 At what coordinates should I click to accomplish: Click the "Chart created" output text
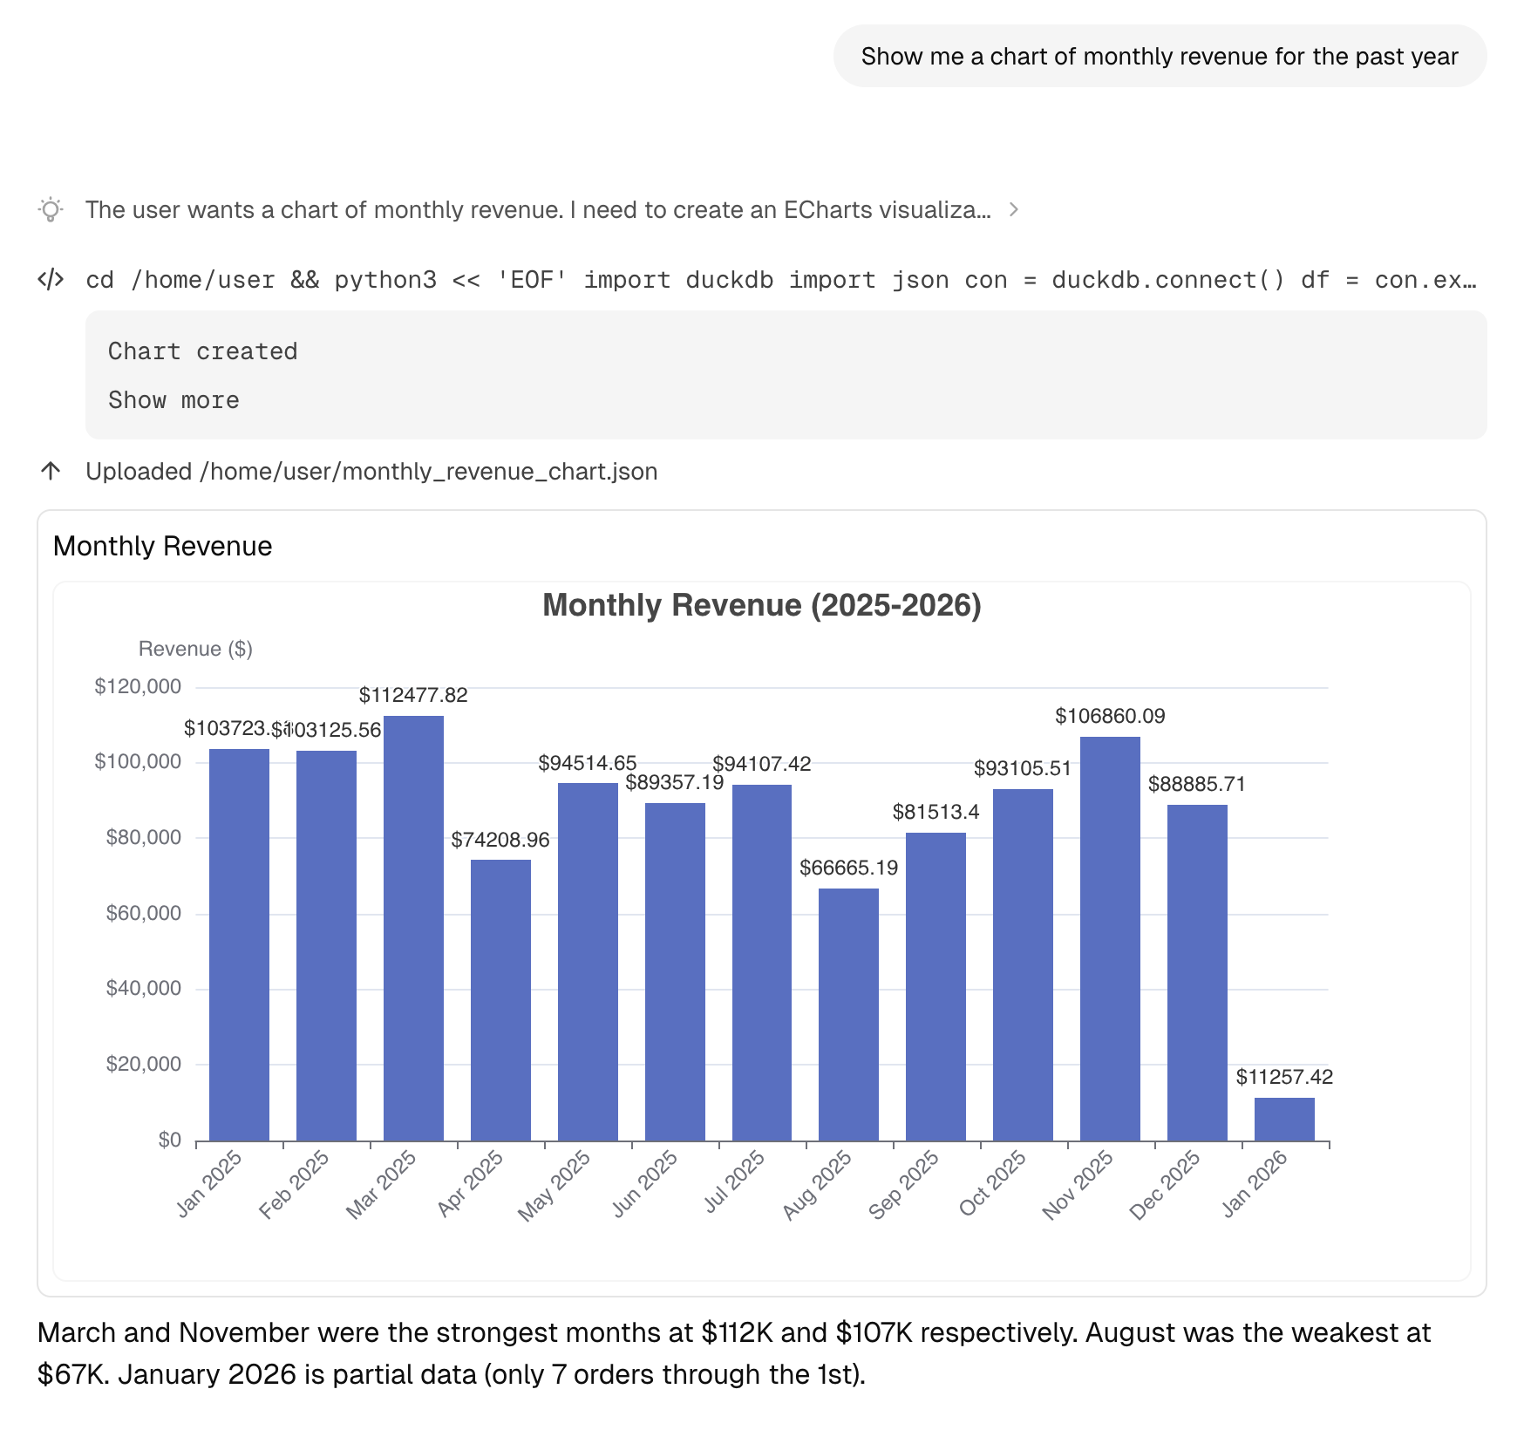[202, 351]
